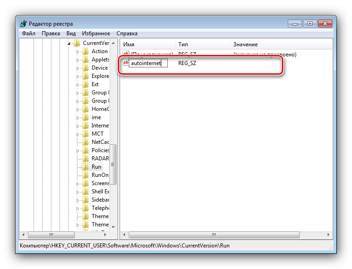Expand the MCT key node
The width and height of the screenshot is (352, 269).
pos(77,134)
